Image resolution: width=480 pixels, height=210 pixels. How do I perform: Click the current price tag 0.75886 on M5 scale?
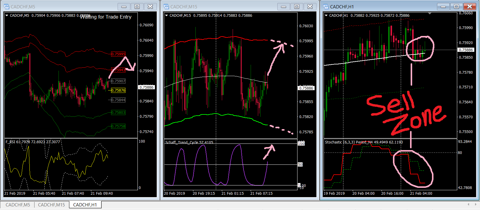point(146,87)
